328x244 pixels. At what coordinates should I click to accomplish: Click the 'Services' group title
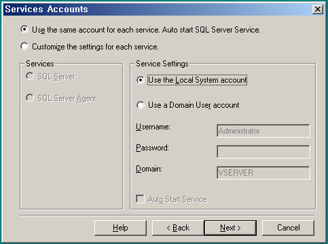[40, 64]
